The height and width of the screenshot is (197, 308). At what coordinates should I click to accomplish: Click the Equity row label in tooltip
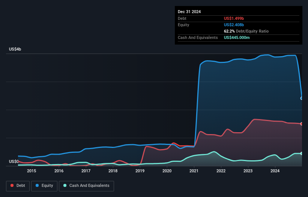tap(183, 25)
